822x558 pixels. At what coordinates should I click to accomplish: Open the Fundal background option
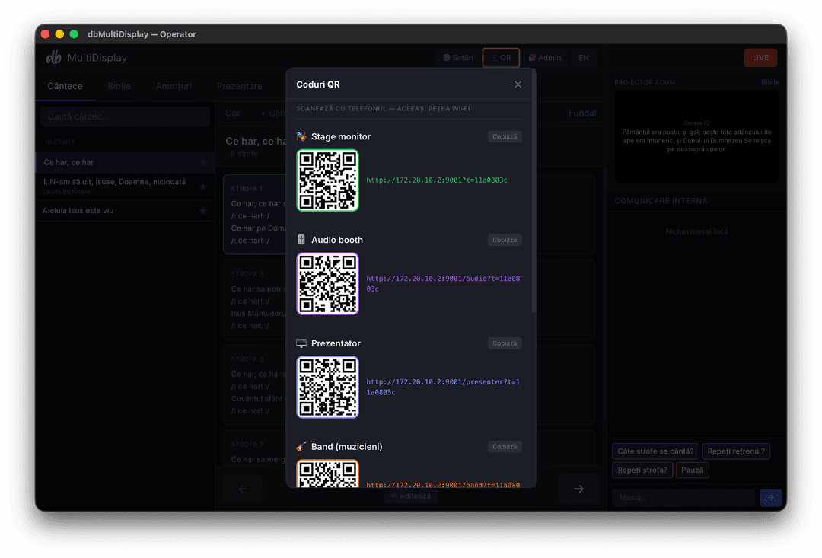tap(582, 113)
